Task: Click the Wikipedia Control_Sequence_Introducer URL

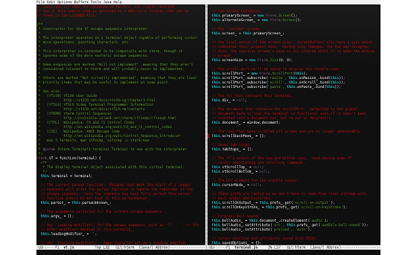Action: point(122,136)
